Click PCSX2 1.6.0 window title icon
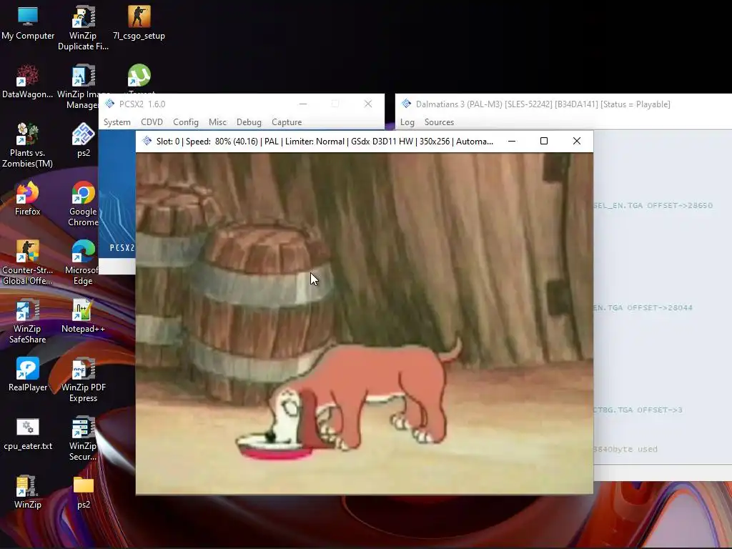Viewport: 732px width, 549px height. pyautogui.click(x=109, y=104)
